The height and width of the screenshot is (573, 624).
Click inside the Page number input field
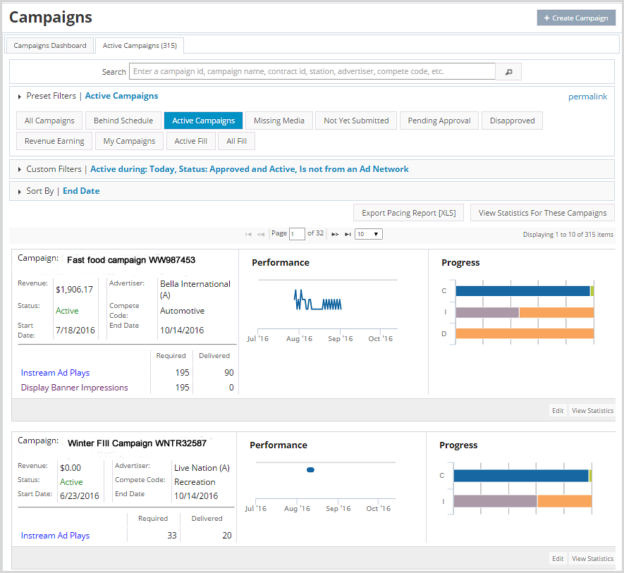[296, 234]
